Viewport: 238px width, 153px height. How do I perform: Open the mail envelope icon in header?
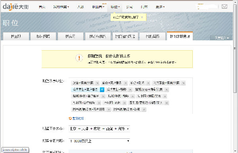[x=225, y=6]
